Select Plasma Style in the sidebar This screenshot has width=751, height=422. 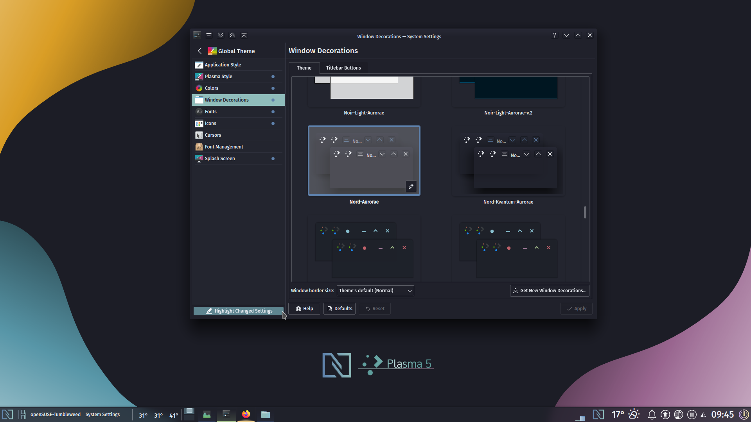[x=238, y=77]
